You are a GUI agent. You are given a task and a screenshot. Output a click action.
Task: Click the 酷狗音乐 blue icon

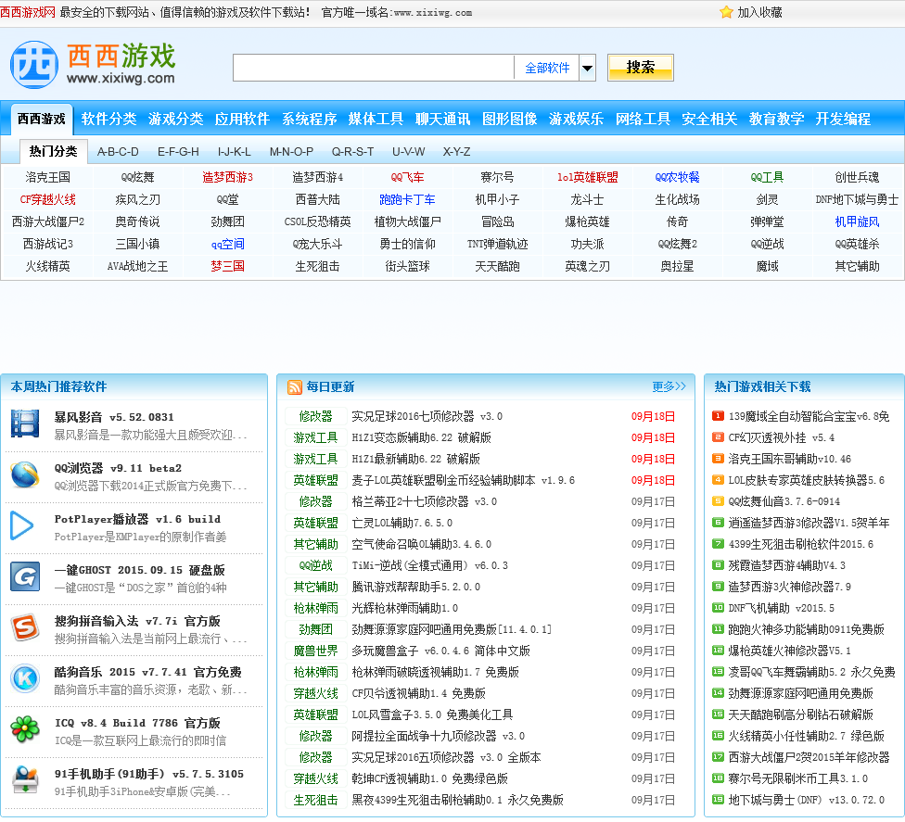25,678
